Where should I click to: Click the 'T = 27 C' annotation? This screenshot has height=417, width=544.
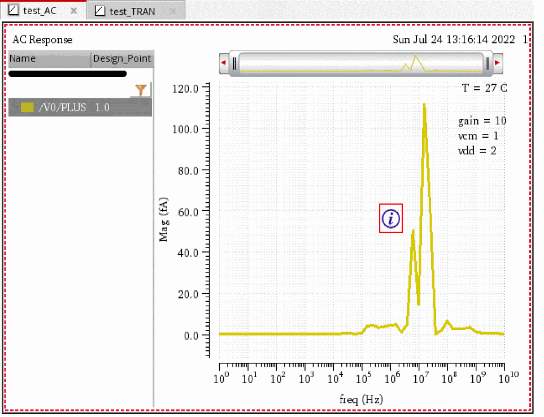tap(484, 88)
